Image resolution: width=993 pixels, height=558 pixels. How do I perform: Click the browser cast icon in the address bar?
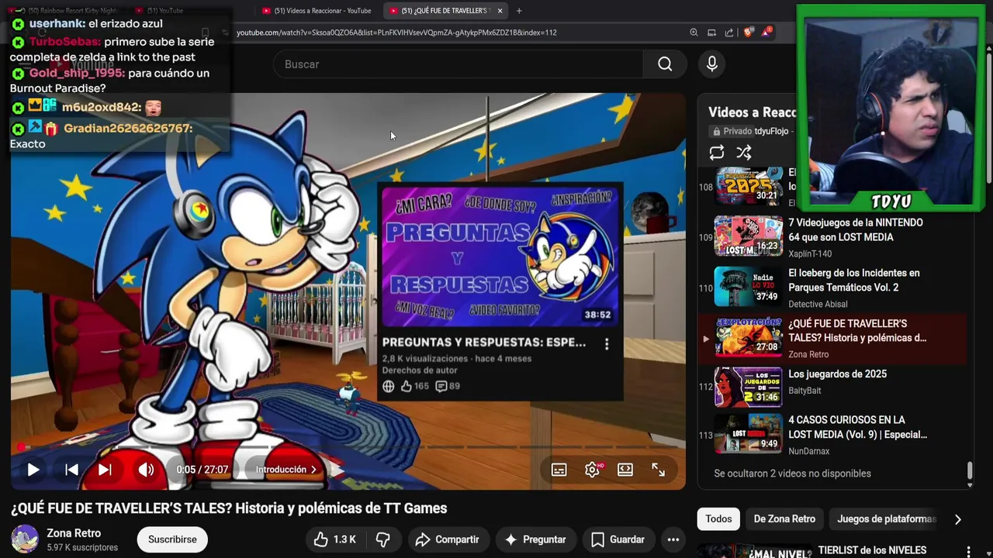pyautogui.click(x=711, y=33)
